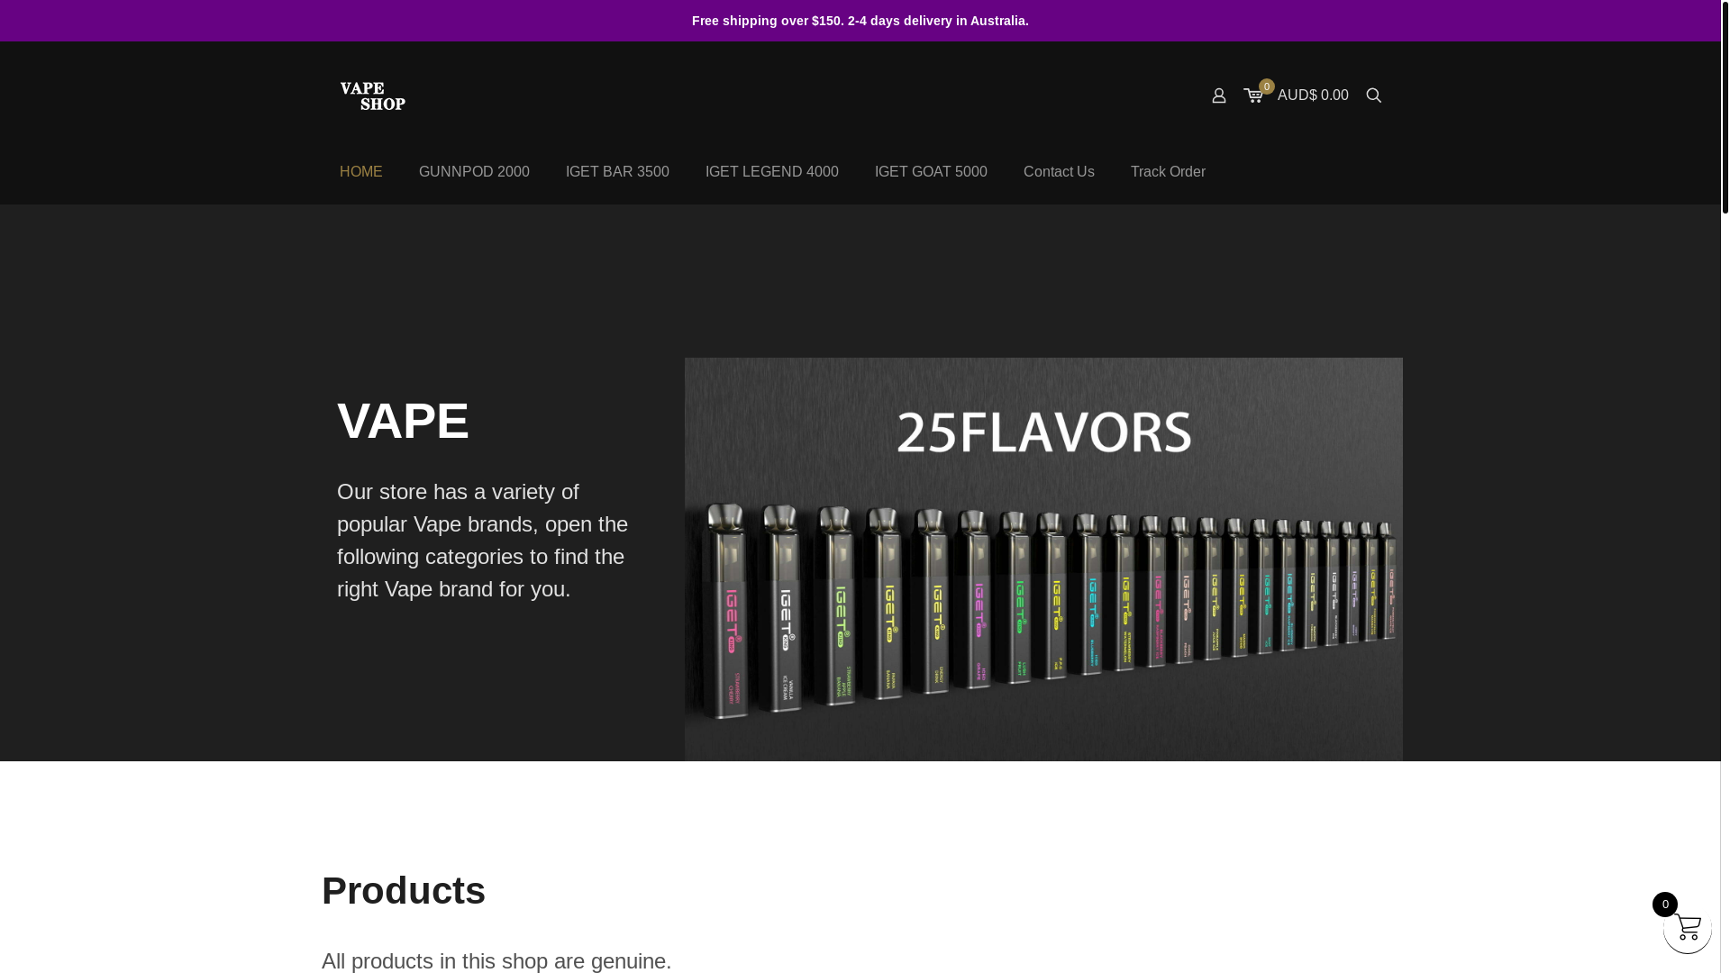Open the floating cart button
Viewport: 1730px width, 973px height.
click(x=1687, y=929)
